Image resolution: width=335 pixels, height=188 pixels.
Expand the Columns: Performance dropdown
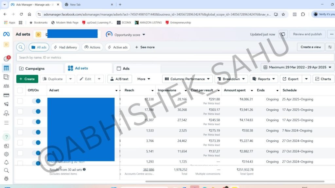tap(187, 79)
